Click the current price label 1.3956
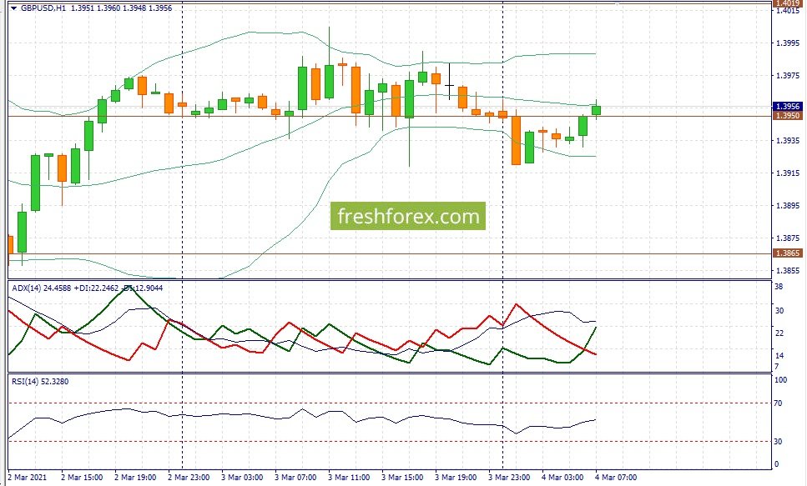This screenshot has height=486, width=807. tap(788, 107)
